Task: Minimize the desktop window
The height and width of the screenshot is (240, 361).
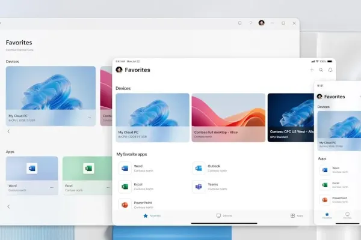Action: [273, 23]
